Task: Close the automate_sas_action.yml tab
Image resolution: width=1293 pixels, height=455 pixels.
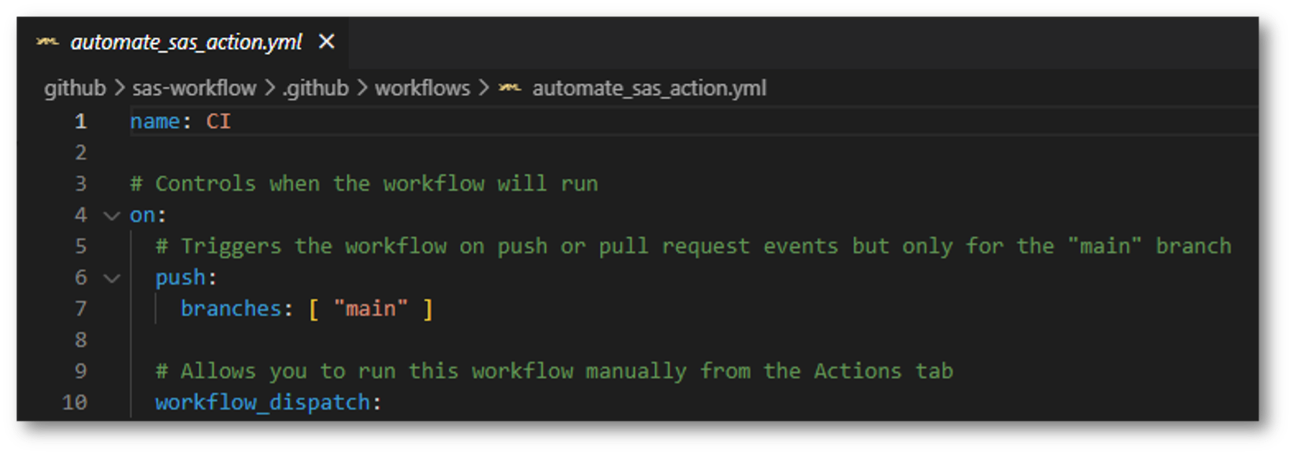Action: click(x=327, y=42)
